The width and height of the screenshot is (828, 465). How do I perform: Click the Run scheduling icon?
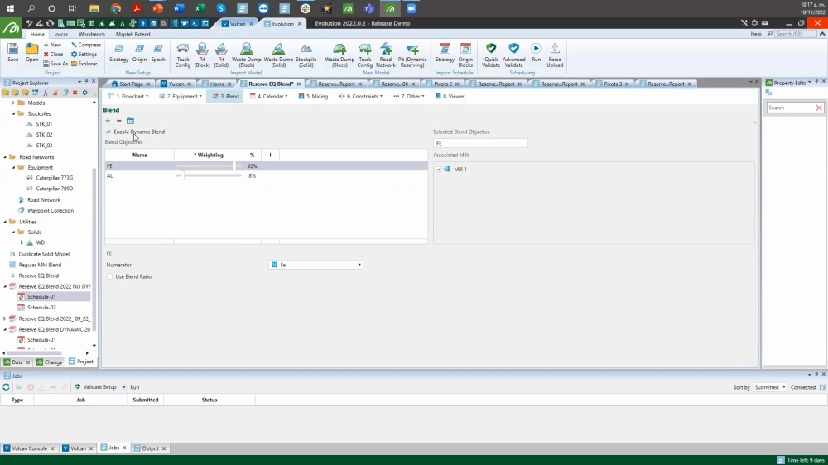tap(536, 53)
